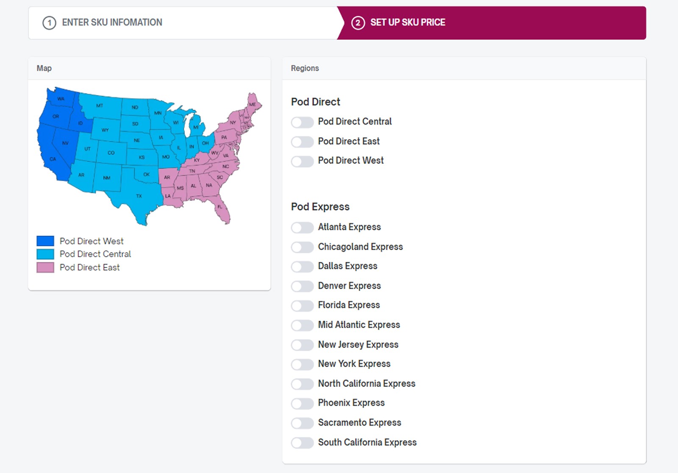Turn on the Florida Express toggle
Screen dimensions: 678x473
coord(302,306)
